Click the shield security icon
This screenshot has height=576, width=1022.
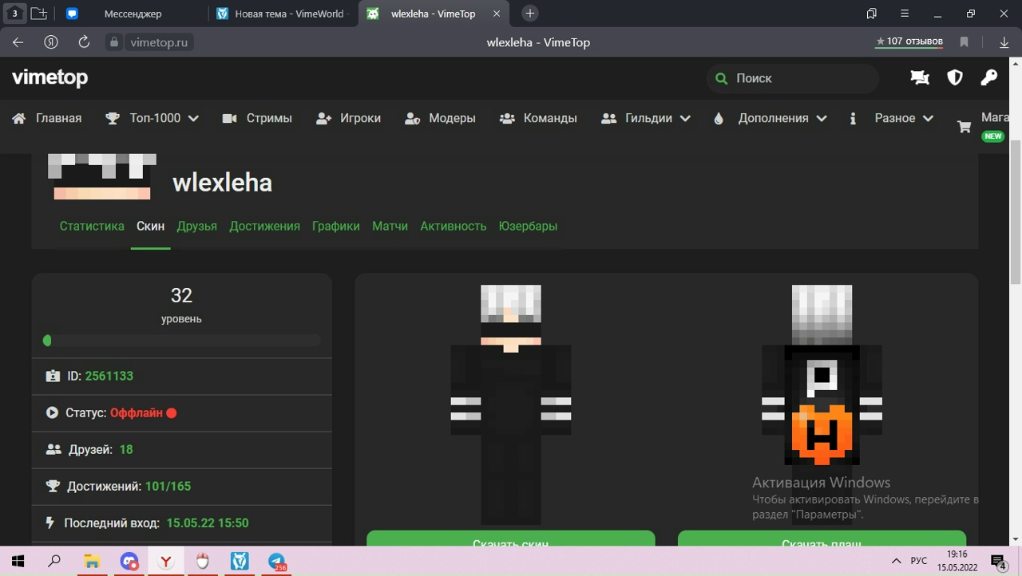tap(954, 77)
